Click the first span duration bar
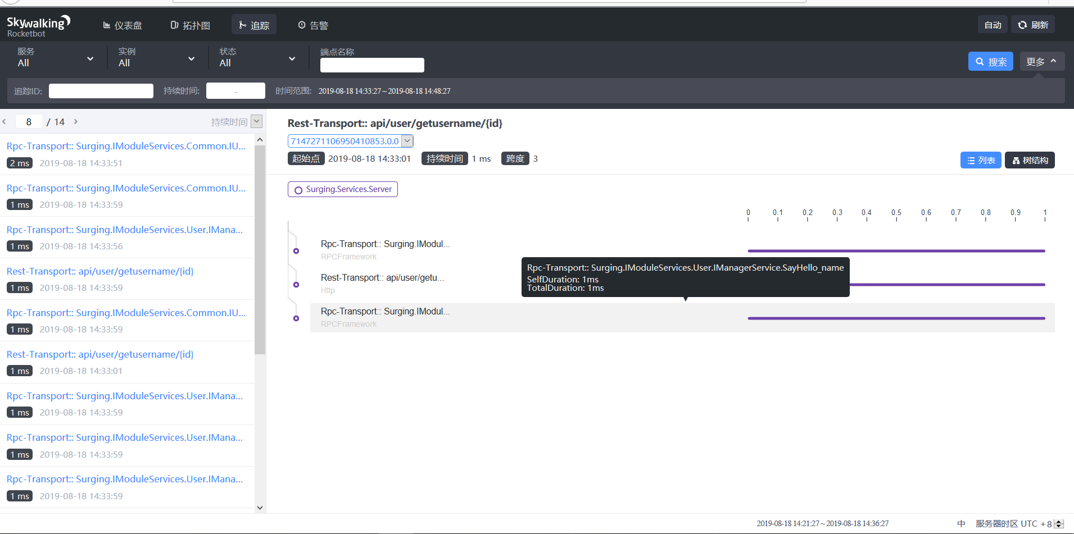 pos(896,251)
